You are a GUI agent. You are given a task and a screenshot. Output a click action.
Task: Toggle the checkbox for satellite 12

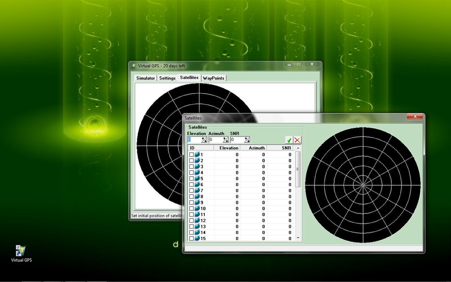(x=191, y=220)
